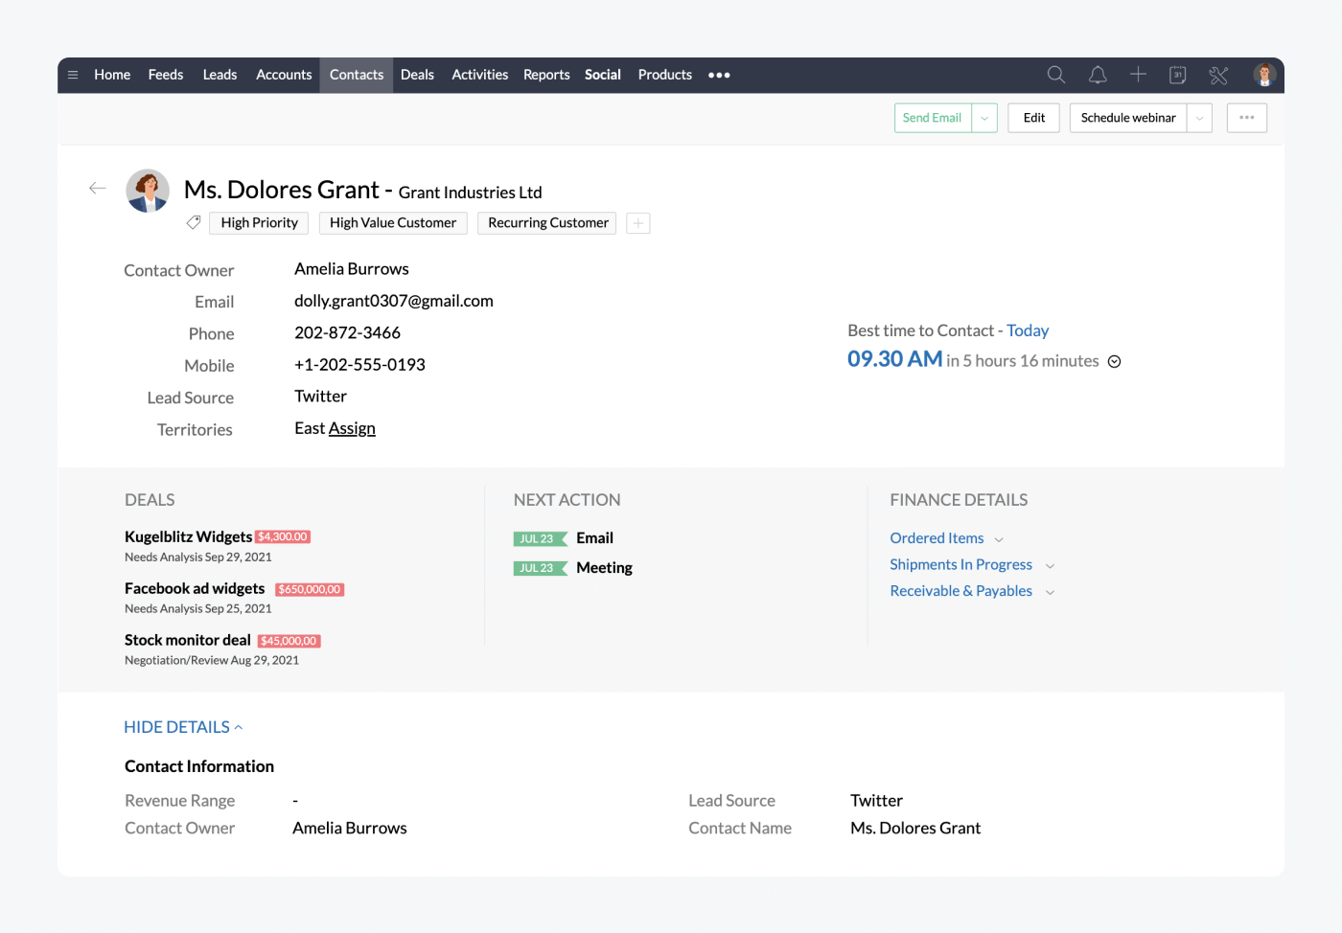Screen dimensions: 1342x933
Task: Click the Edit button
Action: pyautogui.click(x=1033, y=117)
